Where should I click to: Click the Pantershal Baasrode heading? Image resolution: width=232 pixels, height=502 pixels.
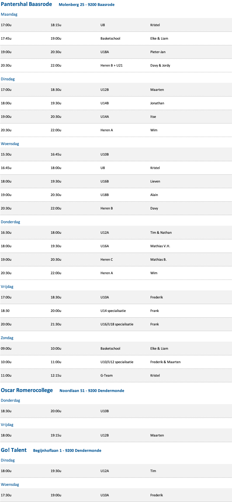pos(26,4)
